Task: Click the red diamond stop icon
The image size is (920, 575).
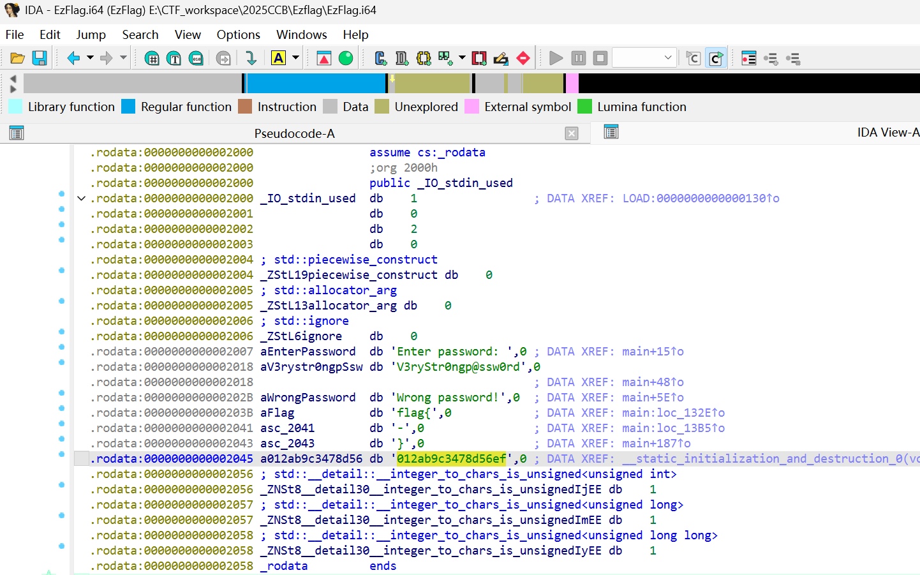Action: (x=523, y=59)
